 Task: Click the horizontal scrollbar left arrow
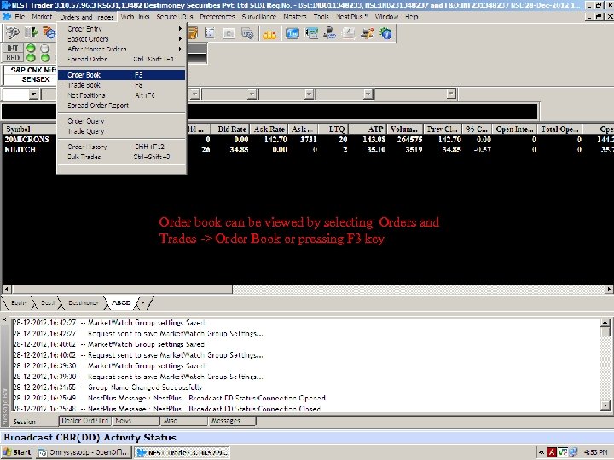6,289
